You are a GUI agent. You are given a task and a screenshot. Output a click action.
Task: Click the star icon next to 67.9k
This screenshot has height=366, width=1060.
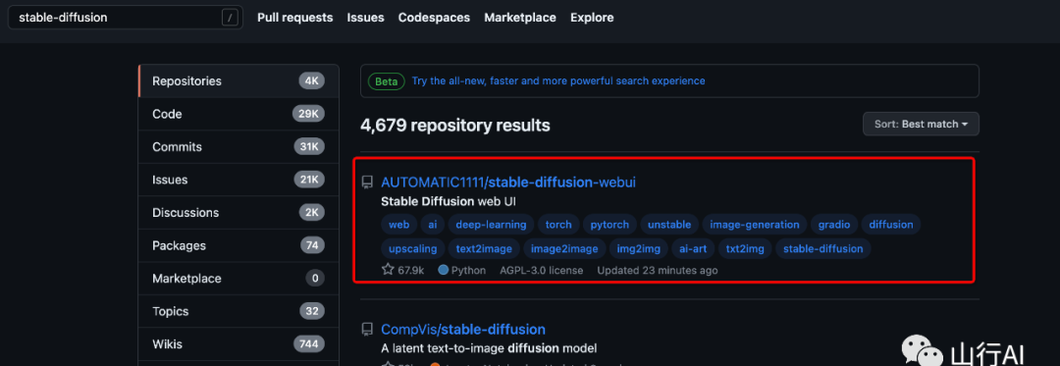388,270
